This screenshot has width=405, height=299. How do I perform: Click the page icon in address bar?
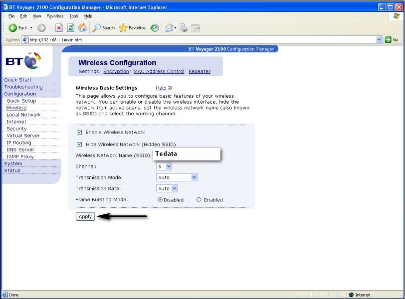[x=25, y=40]
